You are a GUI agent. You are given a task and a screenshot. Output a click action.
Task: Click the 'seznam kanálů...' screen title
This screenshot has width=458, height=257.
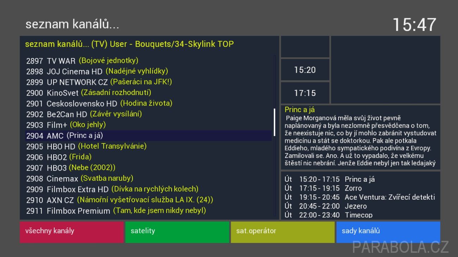72,24
